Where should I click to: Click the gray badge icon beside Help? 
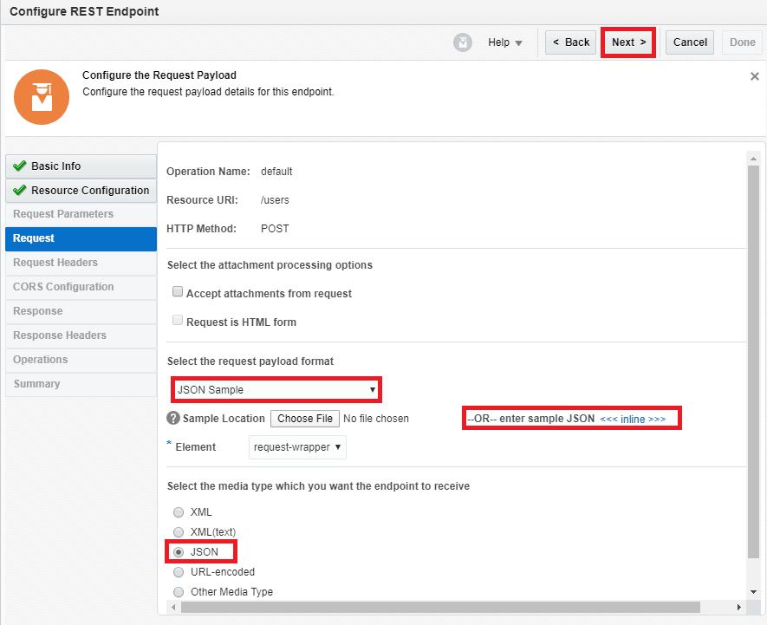(463, 42)
